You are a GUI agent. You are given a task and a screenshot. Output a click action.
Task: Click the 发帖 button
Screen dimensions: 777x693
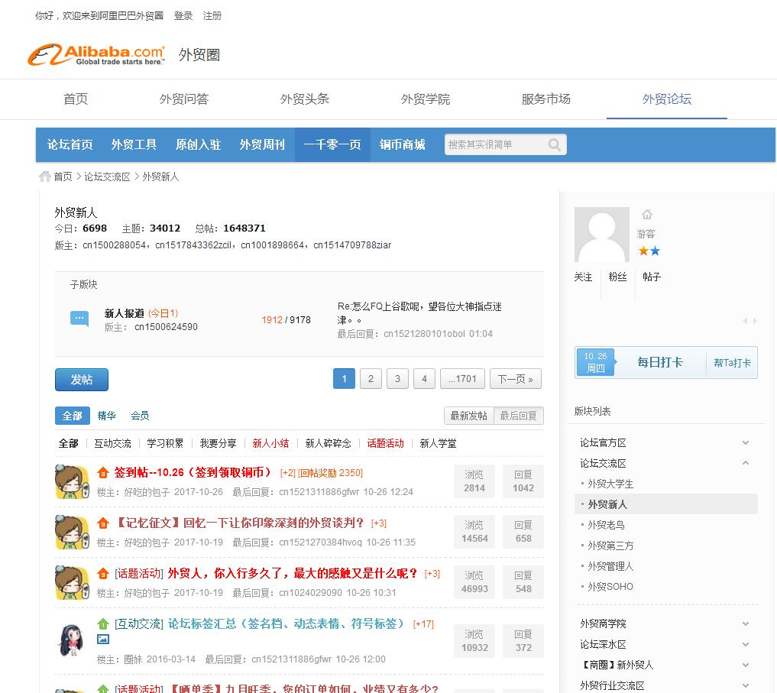coord(82,380)
